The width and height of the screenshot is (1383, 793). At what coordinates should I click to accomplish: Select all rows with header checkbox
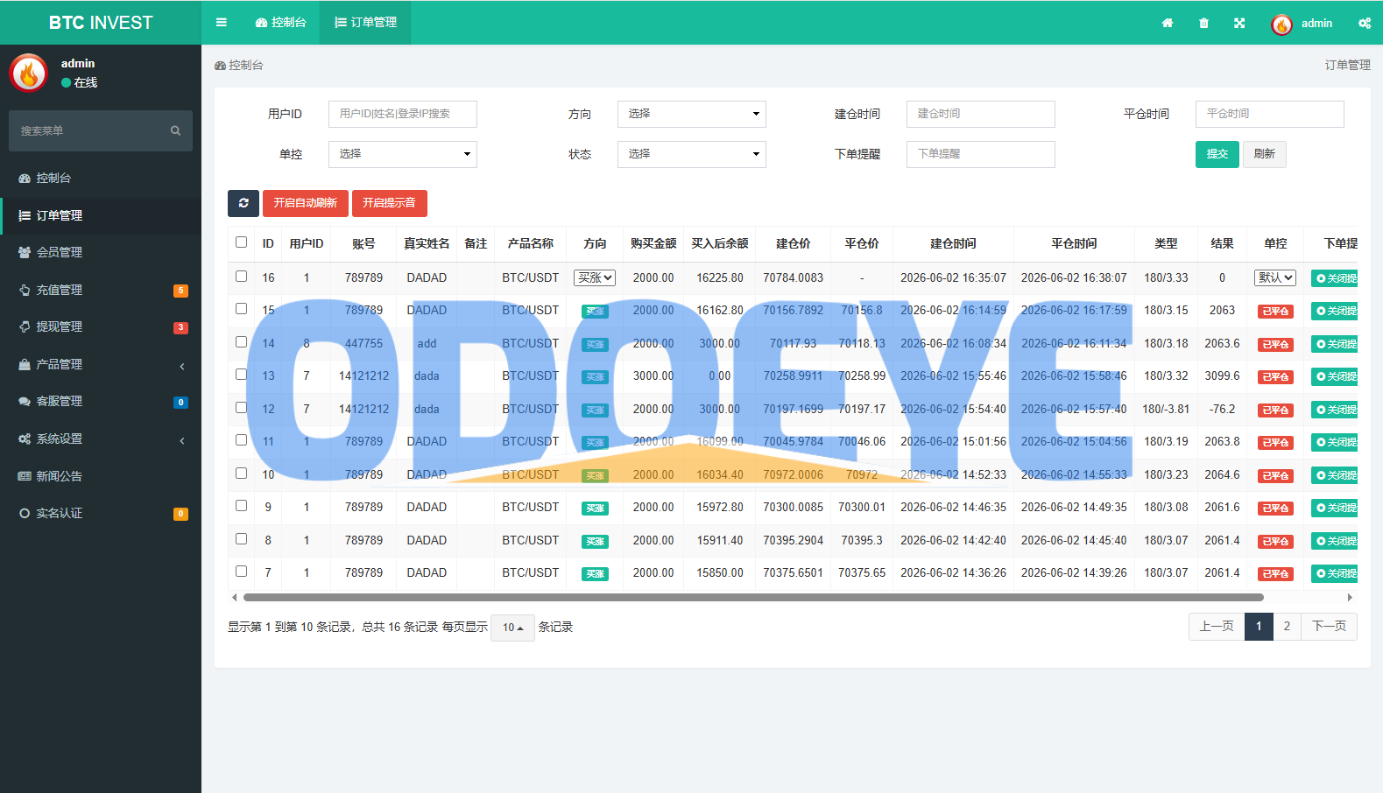(x=241, y=242)
